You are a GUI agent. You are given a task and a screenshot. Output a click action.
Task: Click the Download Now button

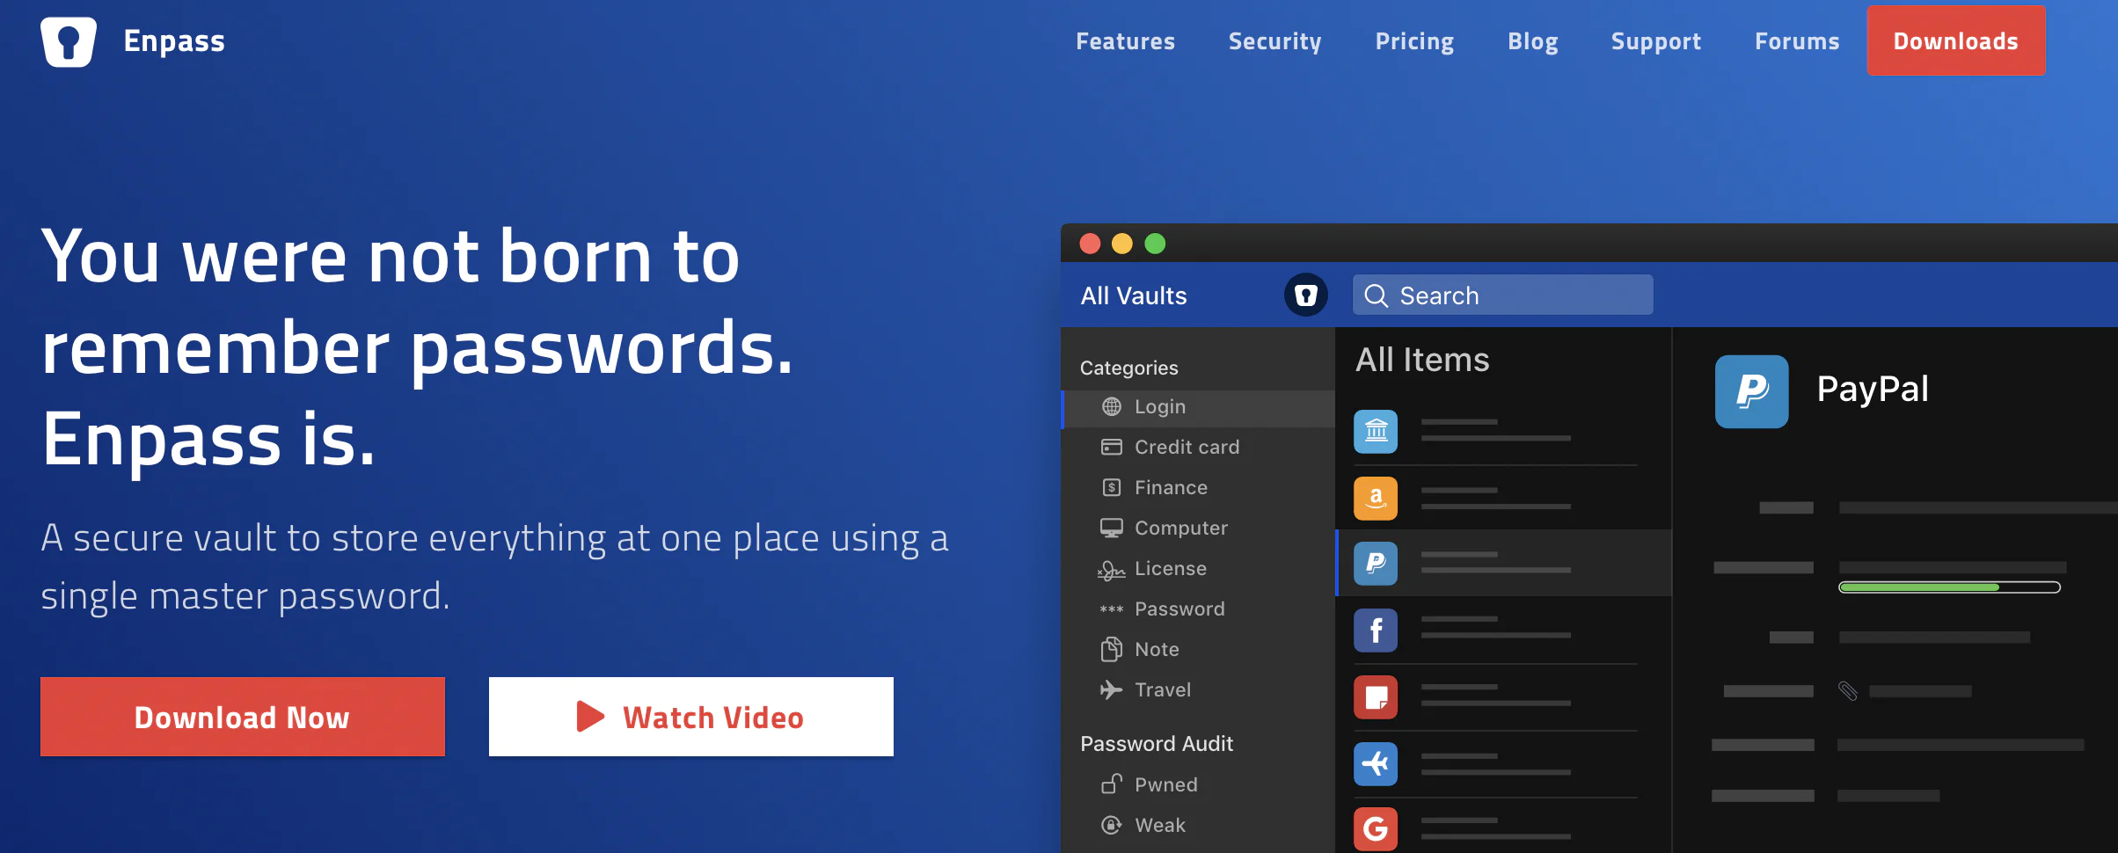(x=243, y=717)
